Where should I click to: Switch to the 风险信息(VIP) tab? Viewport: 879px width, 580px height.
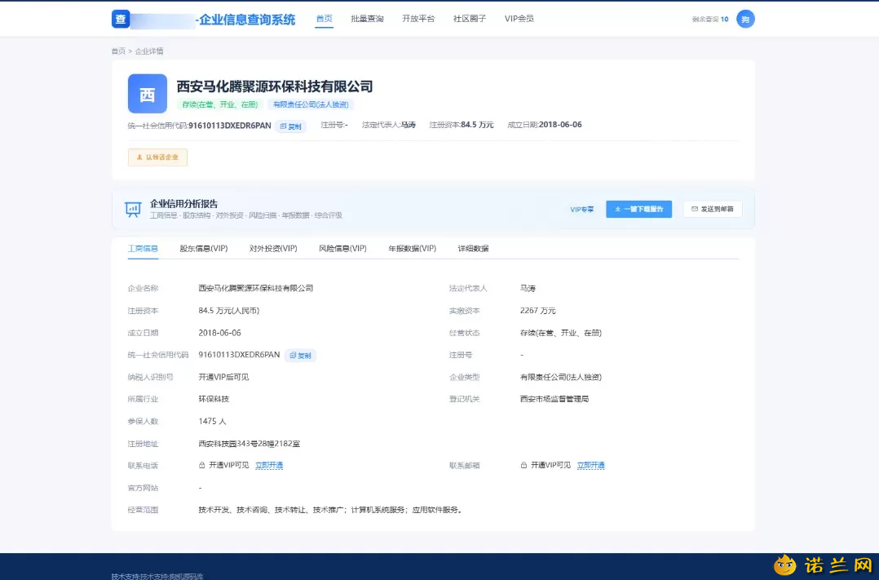(342, 249)
